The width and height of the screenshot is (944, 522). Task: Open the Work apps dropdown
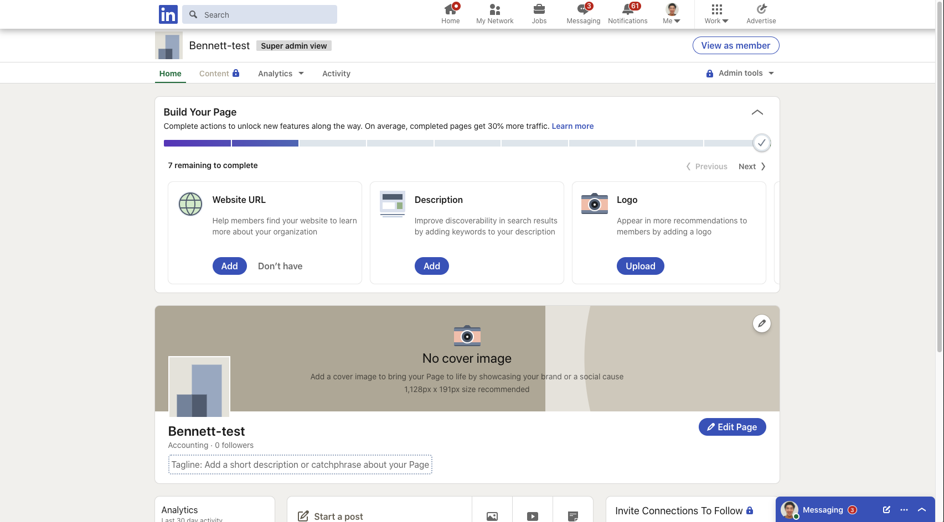coord(716,12)
